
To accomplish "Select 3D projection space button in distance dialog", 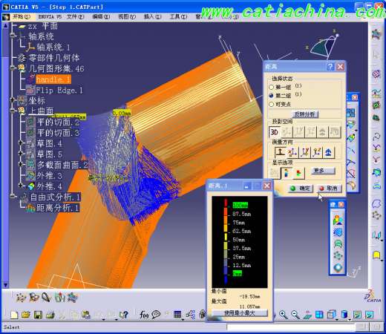I will [x=274, y=132].
